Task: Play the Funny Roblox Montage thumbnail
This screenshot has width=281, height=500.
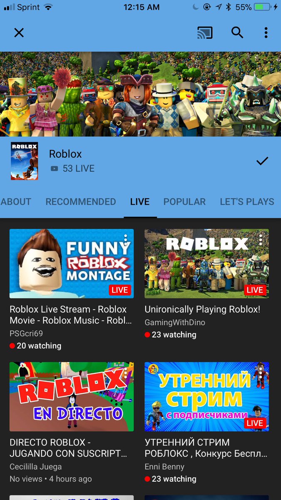Action: 72,263
